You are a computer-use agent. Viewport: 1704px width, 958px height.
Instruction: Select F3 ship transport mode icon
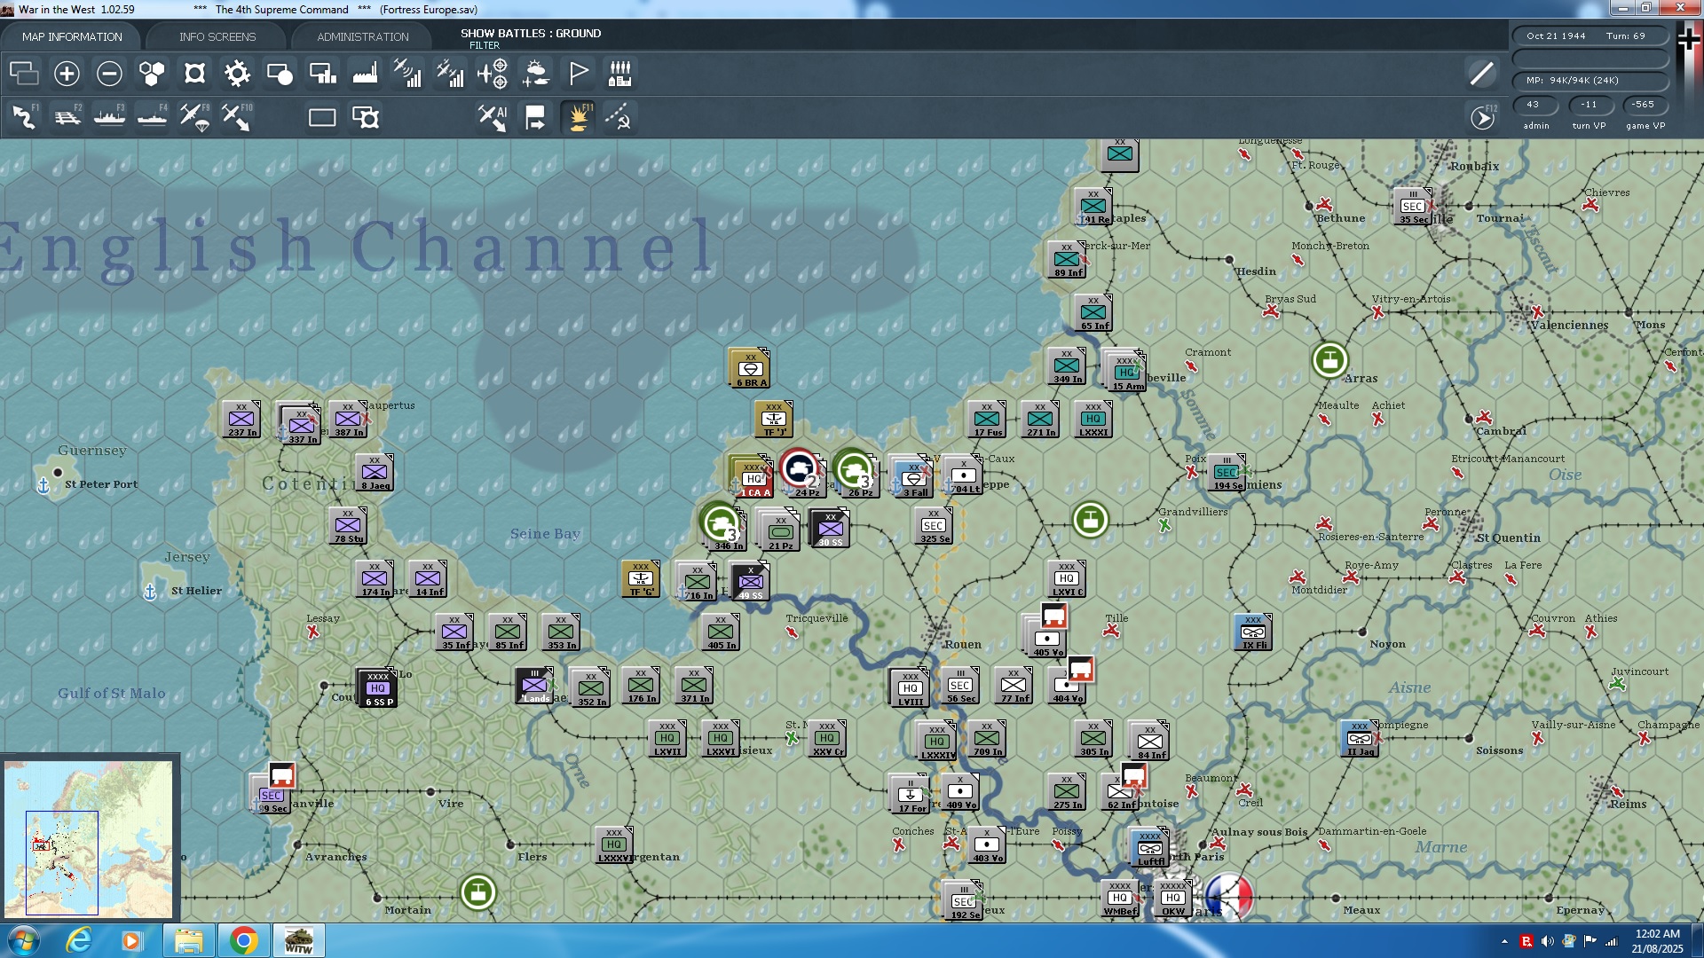tap(109, 117)
